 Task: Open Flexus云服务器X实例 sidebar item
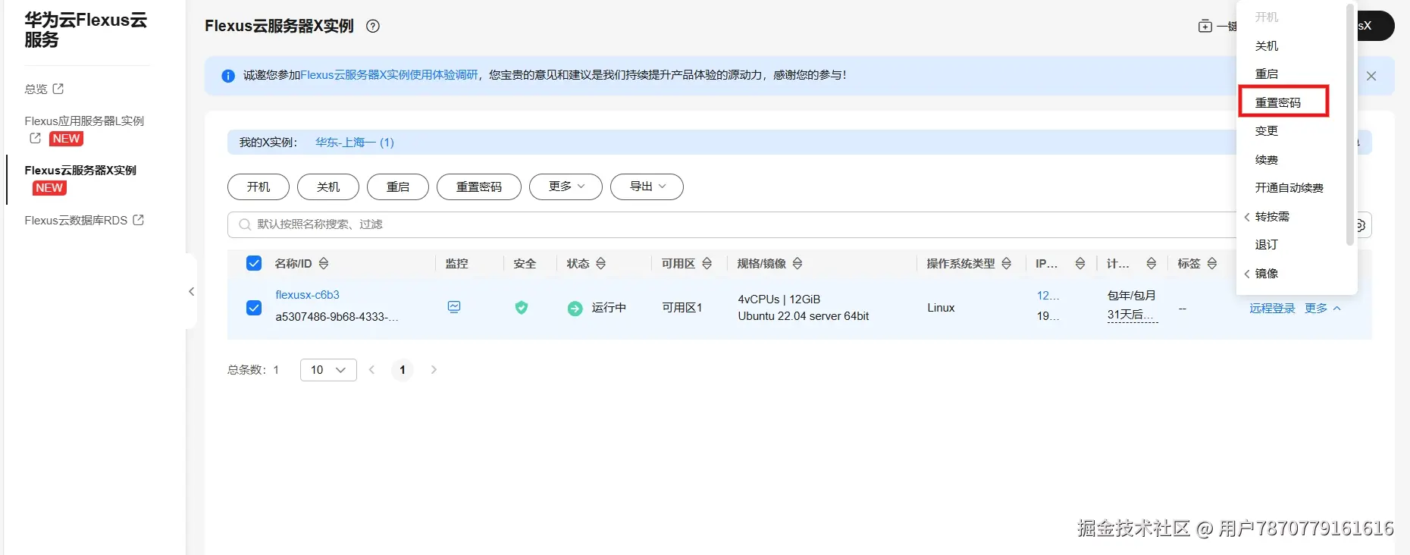(80, 171)
